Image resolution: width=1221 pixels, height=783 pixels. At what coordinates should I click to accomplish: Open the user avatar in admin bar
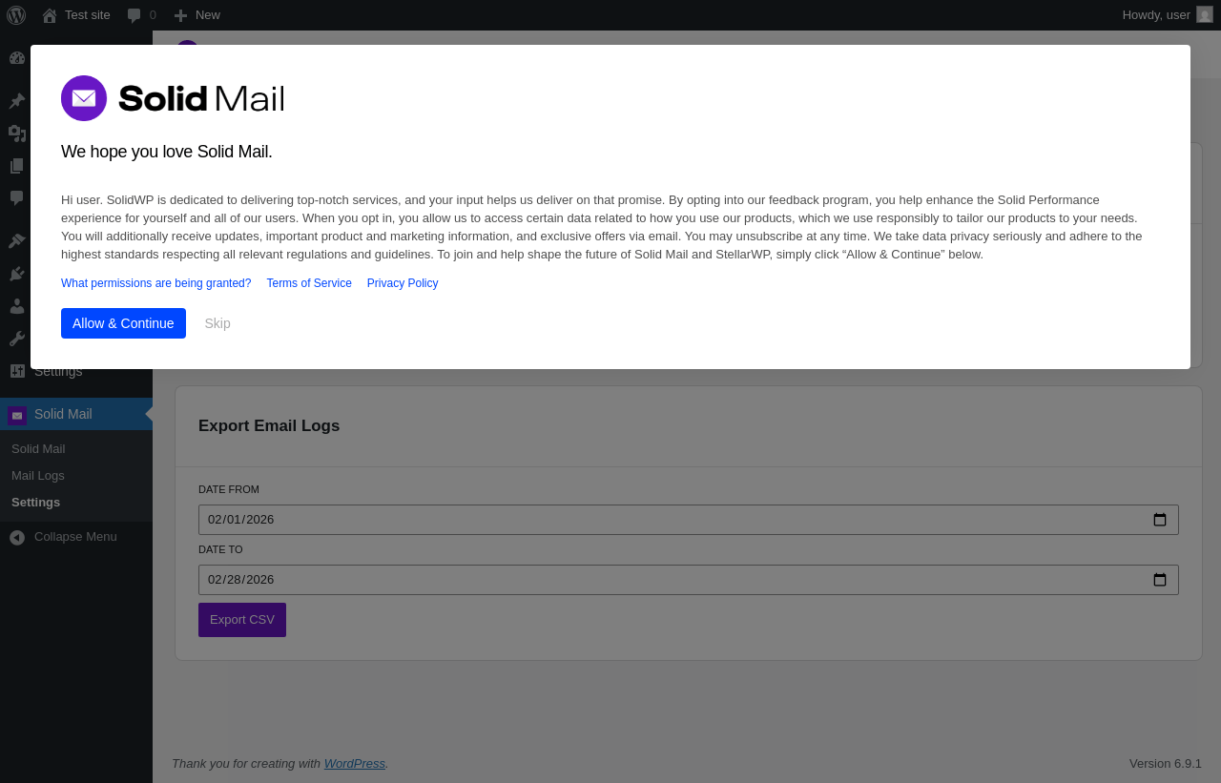pos(1205,14)
